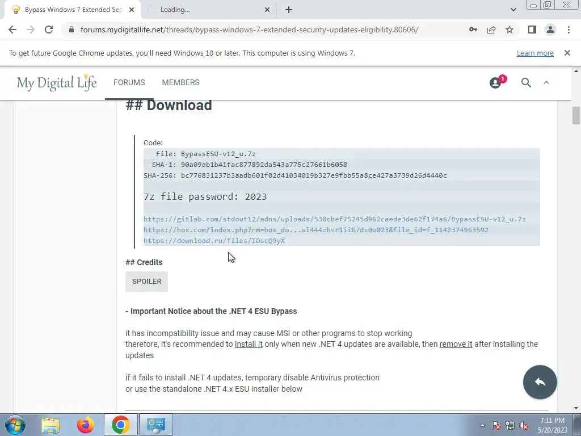
Task: Click the round reply arrow button
Action: click(540, 382)
